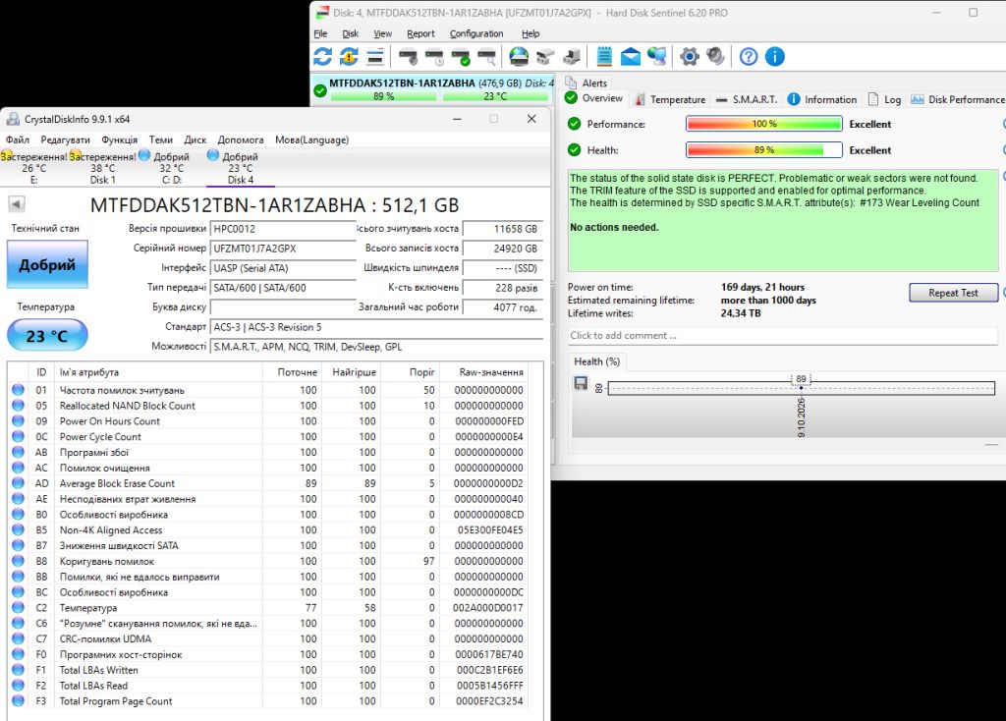Click the blue information icon in Sentinel toolbar
This screenshot has width=1006, height=721.
coord(774,56)
